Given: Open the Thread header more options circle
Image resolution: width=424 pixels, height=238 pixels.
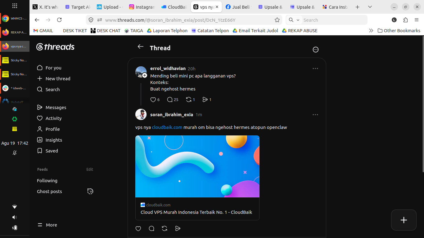Looking at the screenshot, I should pyautogui.click(x=316, y=50).
